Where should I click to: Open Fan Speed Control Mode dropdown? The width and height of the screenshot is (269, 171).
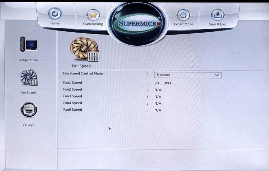coord(188,75)
